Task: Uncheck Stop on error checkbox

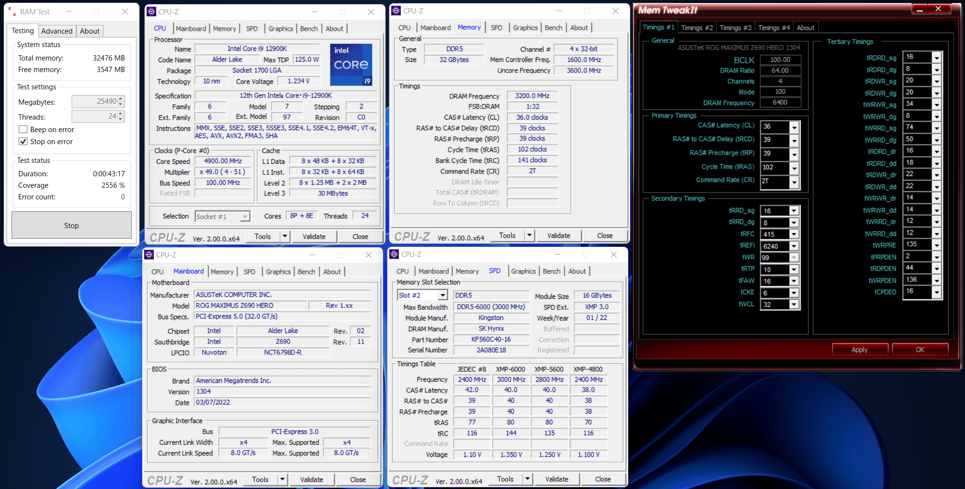Action: [23, 142]
